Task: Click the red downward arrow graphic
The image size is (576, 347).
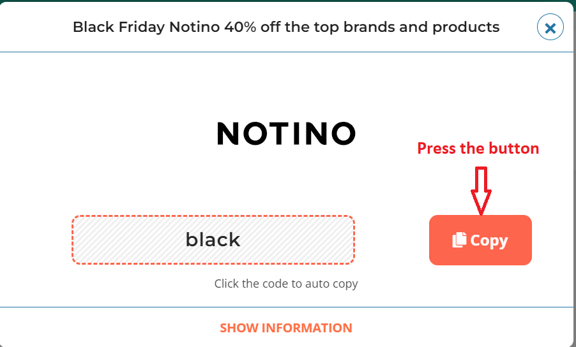Action: point(481,191)
